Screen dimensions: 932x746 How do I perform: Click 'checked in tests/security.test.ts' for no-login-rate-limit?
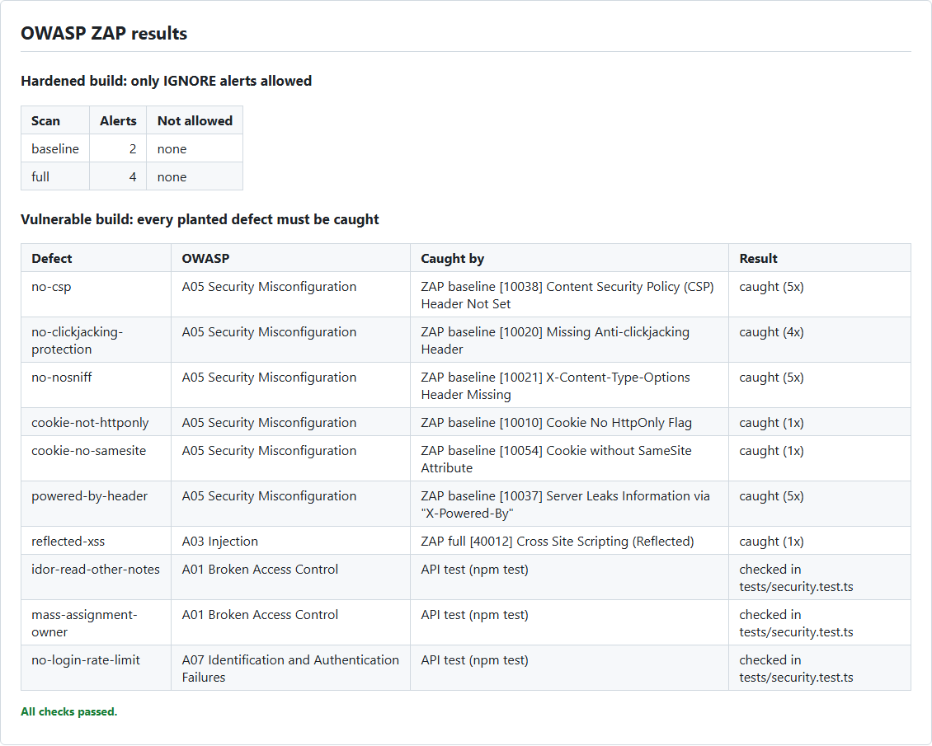point(820,668)
